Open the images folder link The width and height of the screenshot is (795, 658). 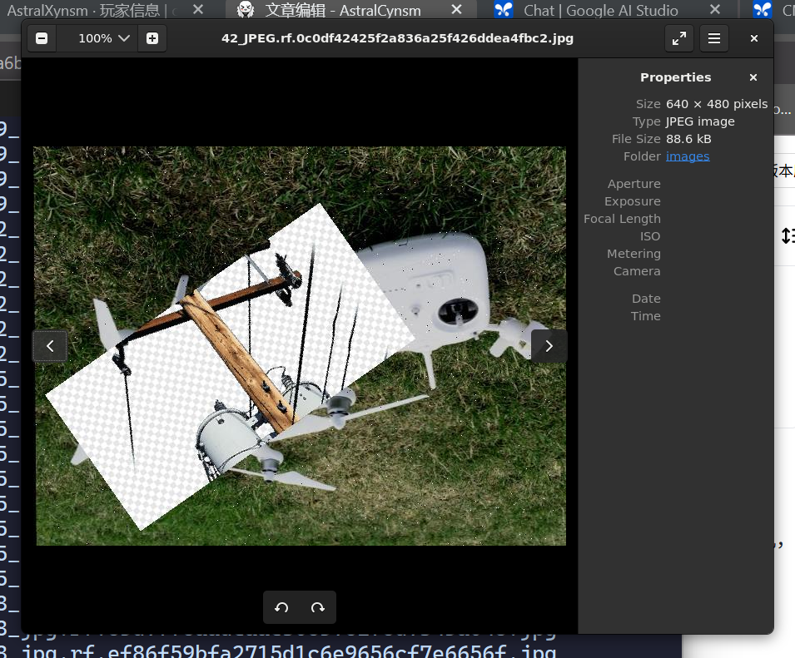tap(688, 156)
